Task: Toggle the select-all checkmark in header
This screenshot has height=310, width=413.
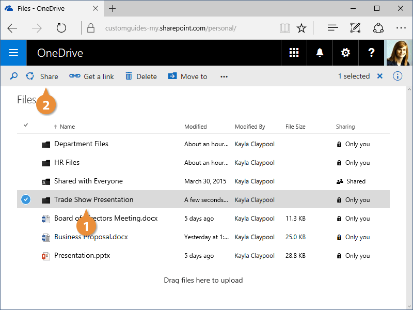Action: [x=26, y=125]
